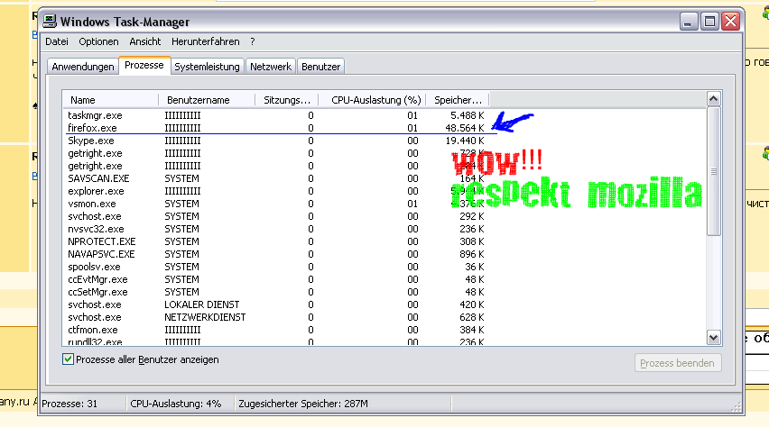The width and height of the screenshot is (769, 427).
Task: Open the Ansicht menu
Action: point(145,41)
